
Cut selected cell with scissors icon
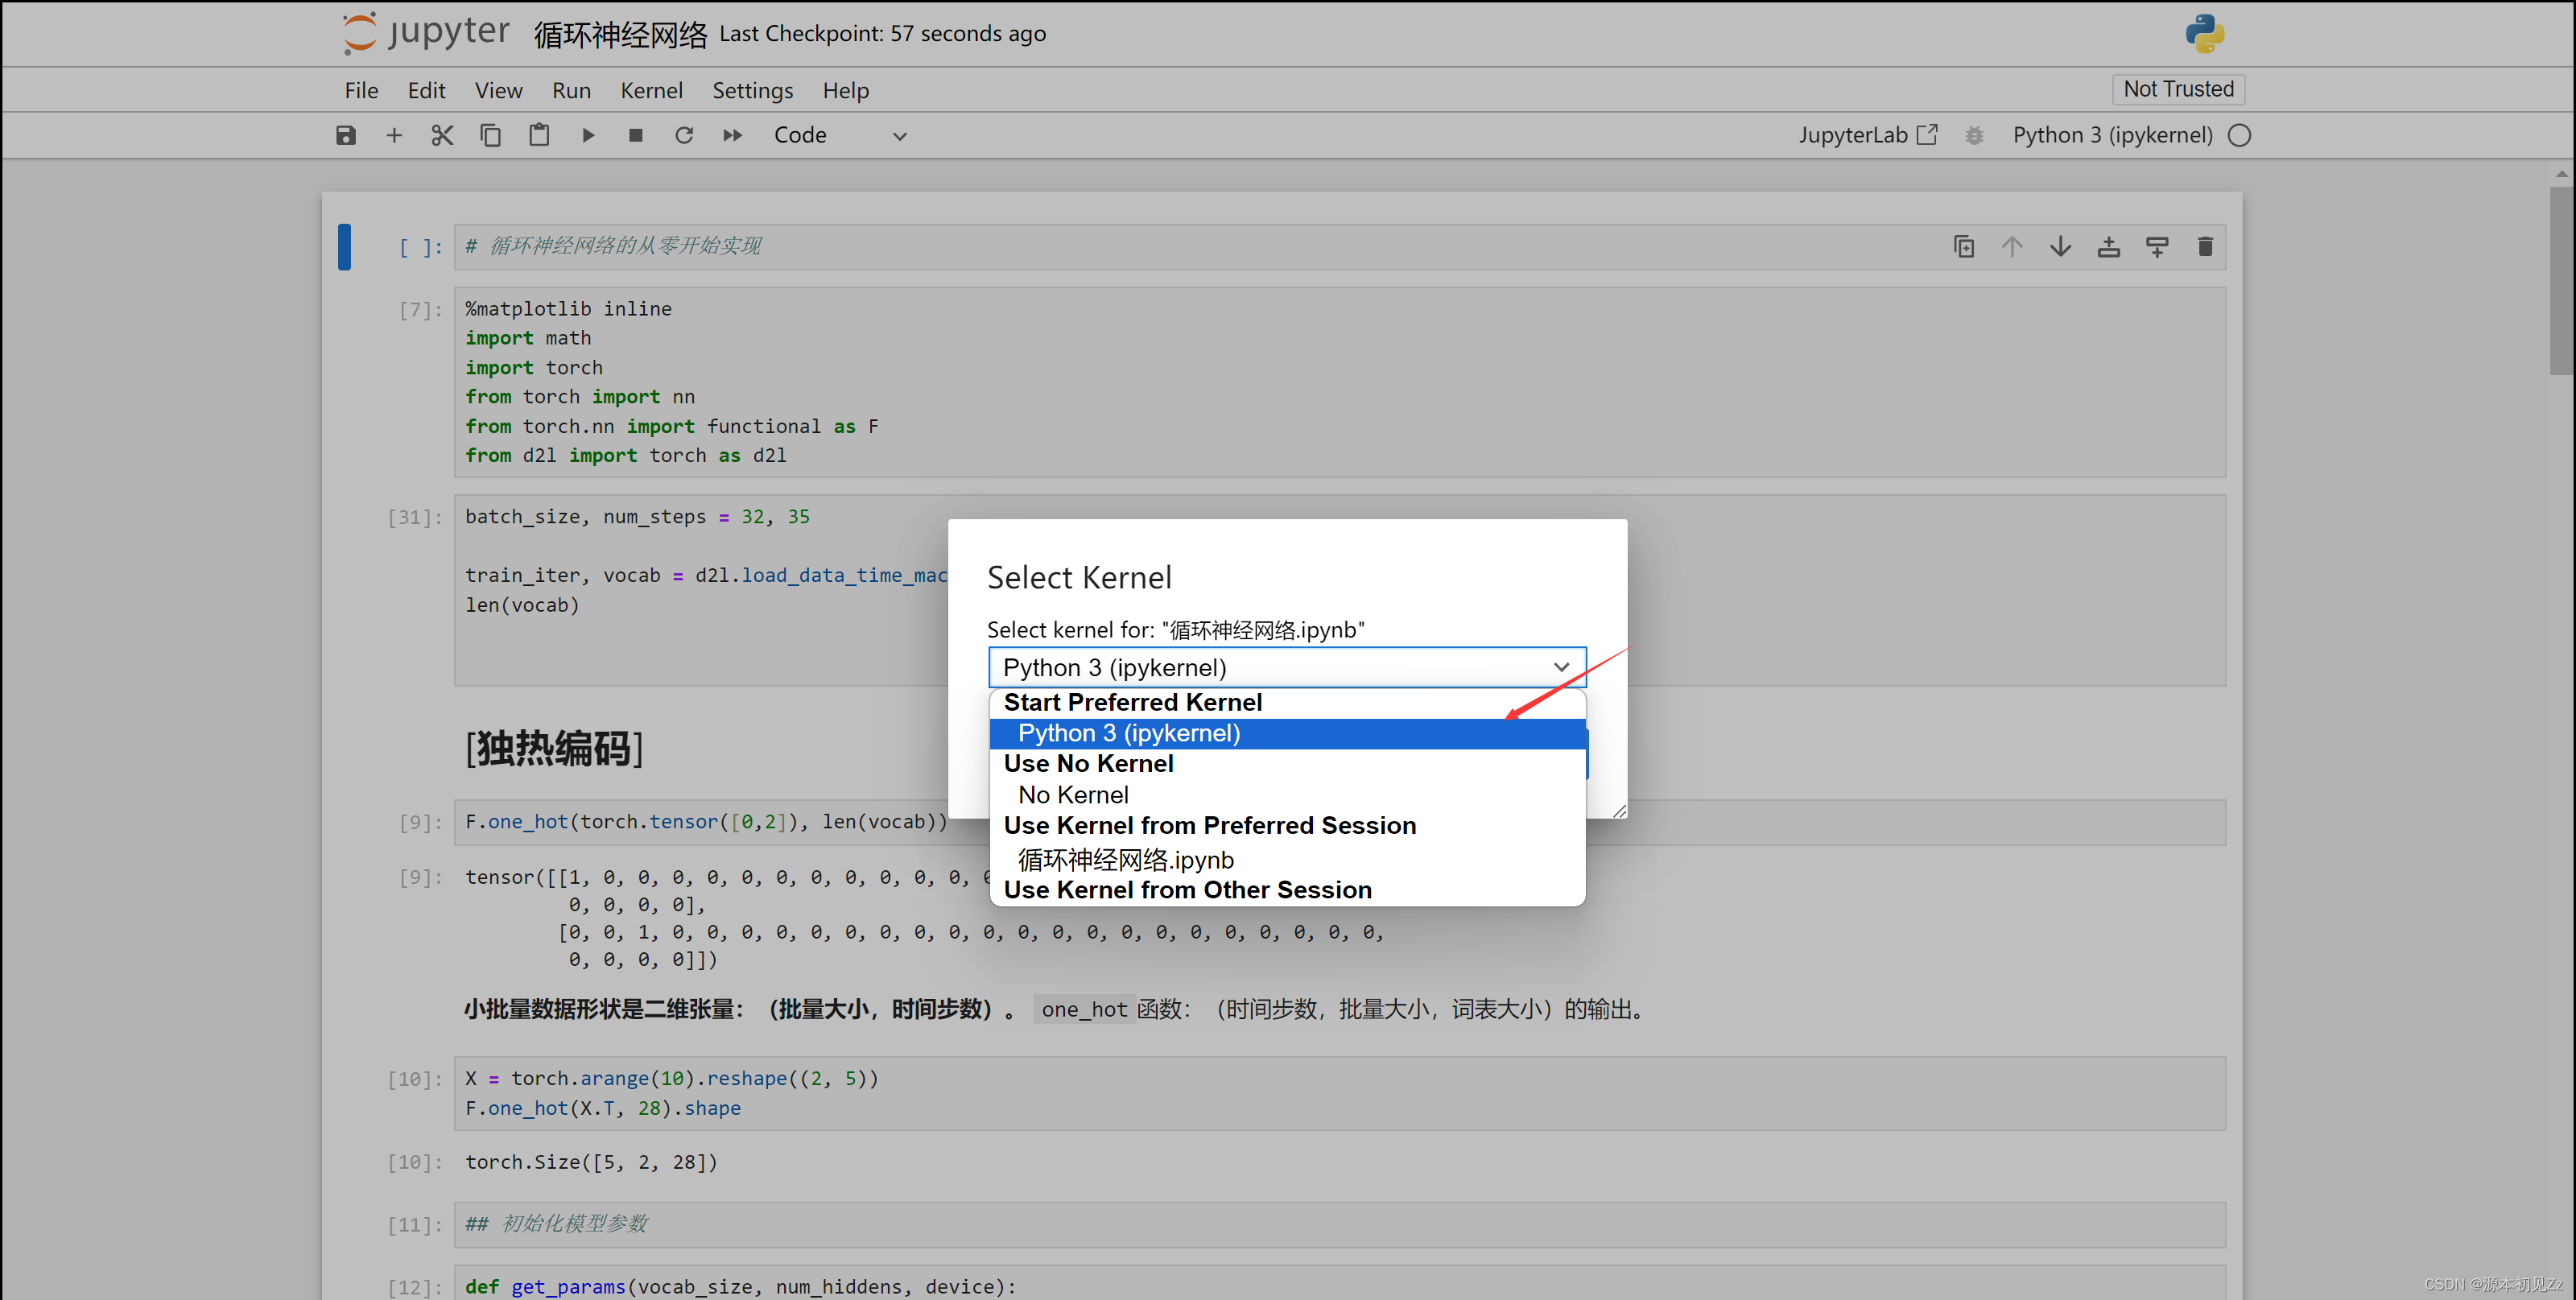442,135
